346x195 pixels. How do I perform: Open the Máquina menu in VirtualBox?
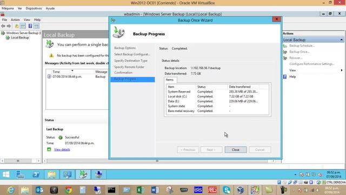[8, 9]
